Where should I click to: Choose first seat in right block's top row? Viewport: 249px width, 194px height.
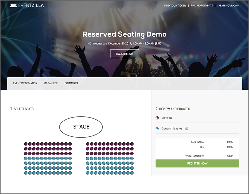(x=88, y=144)
